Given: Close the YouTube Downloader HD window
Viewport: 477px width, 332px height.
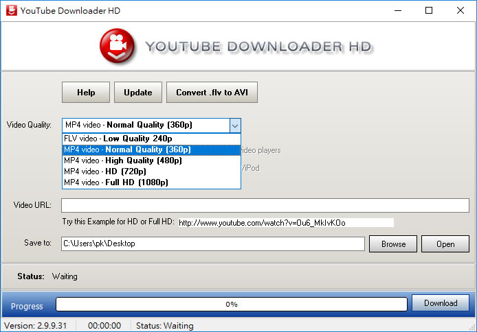Looking at the screenshot, I should (x=461, y=10).
